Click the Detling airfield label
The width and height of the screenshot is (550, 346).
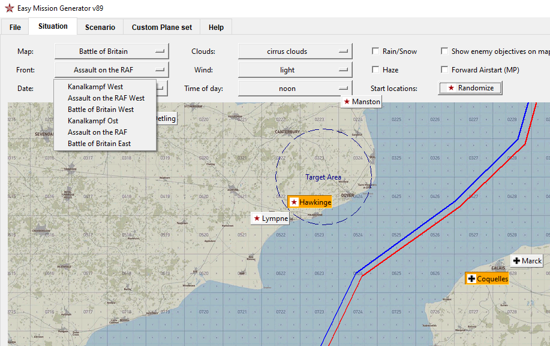(x=166, y=119)
